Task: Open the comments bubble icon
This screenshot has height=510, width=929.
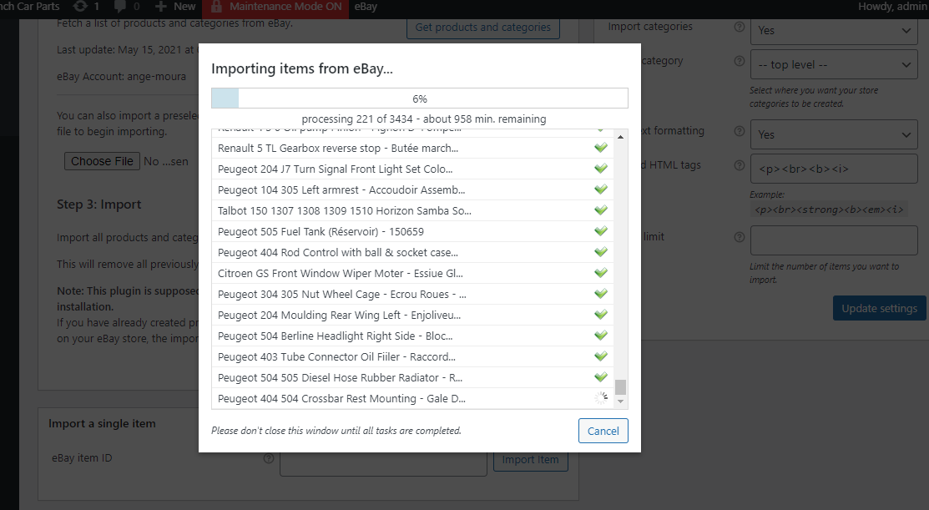Action: [119, 7]
